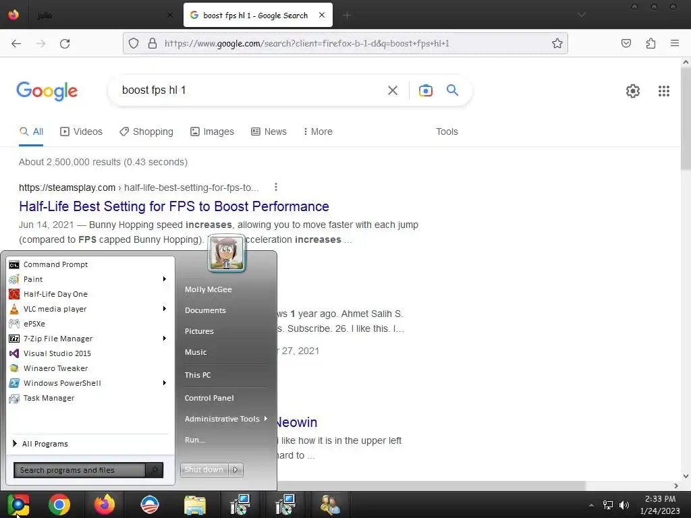
Task: Clear the Google search box
Action: 392,90
